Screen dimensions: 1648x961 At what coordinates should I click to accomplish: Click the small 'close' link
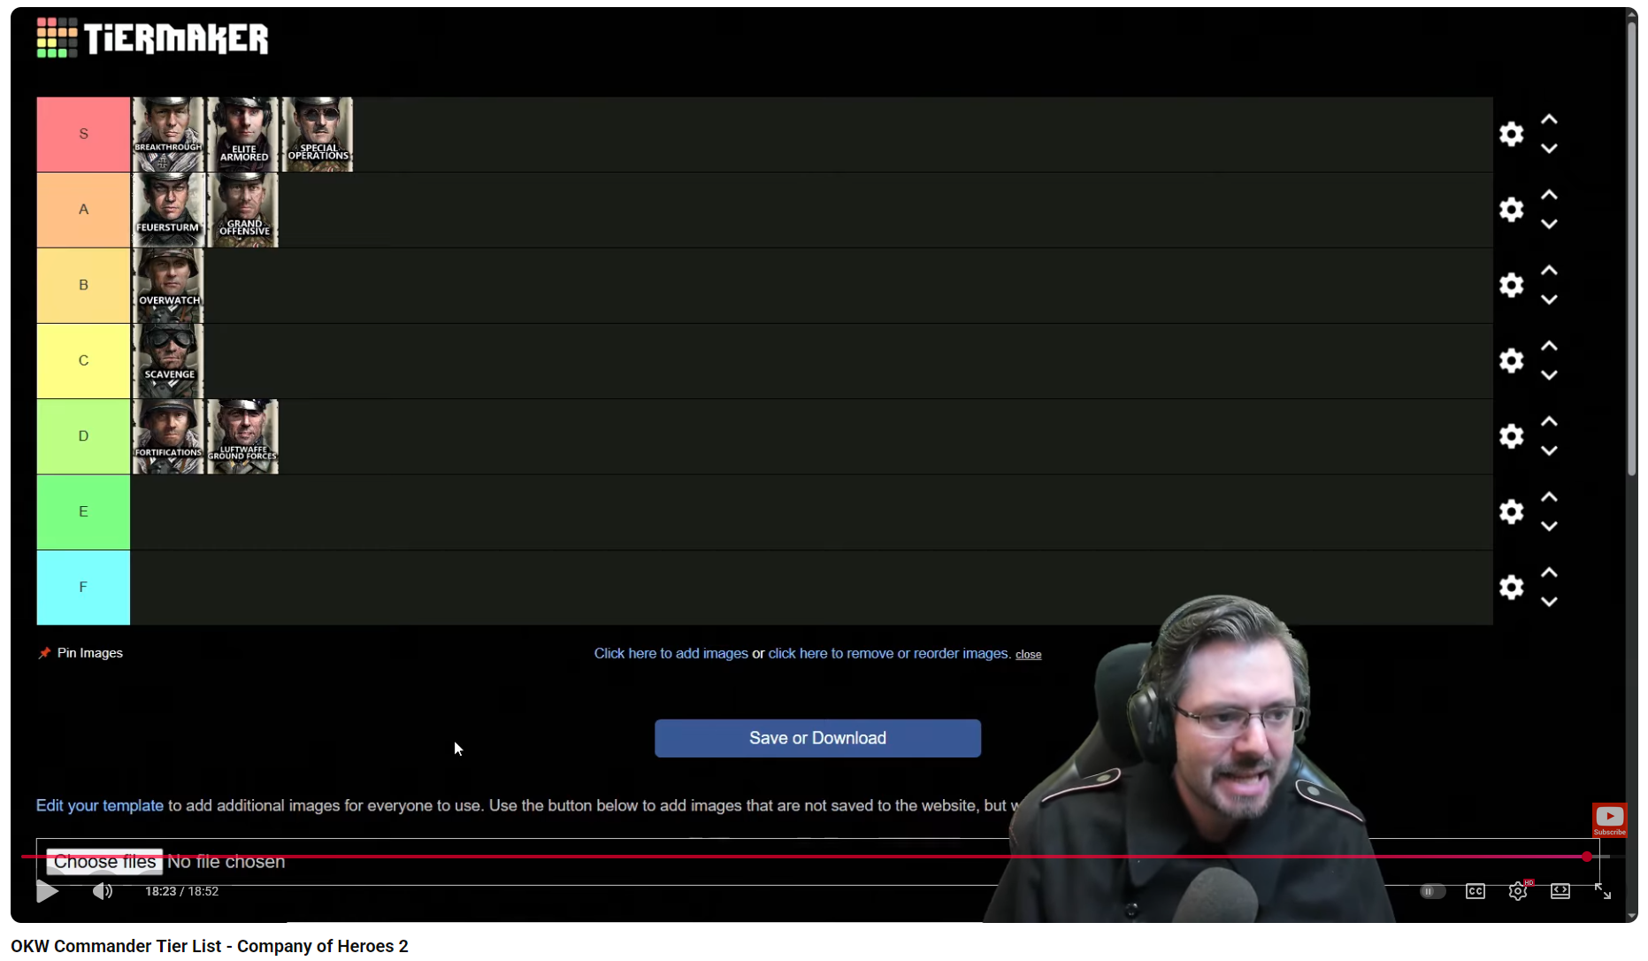[1028, 655]
